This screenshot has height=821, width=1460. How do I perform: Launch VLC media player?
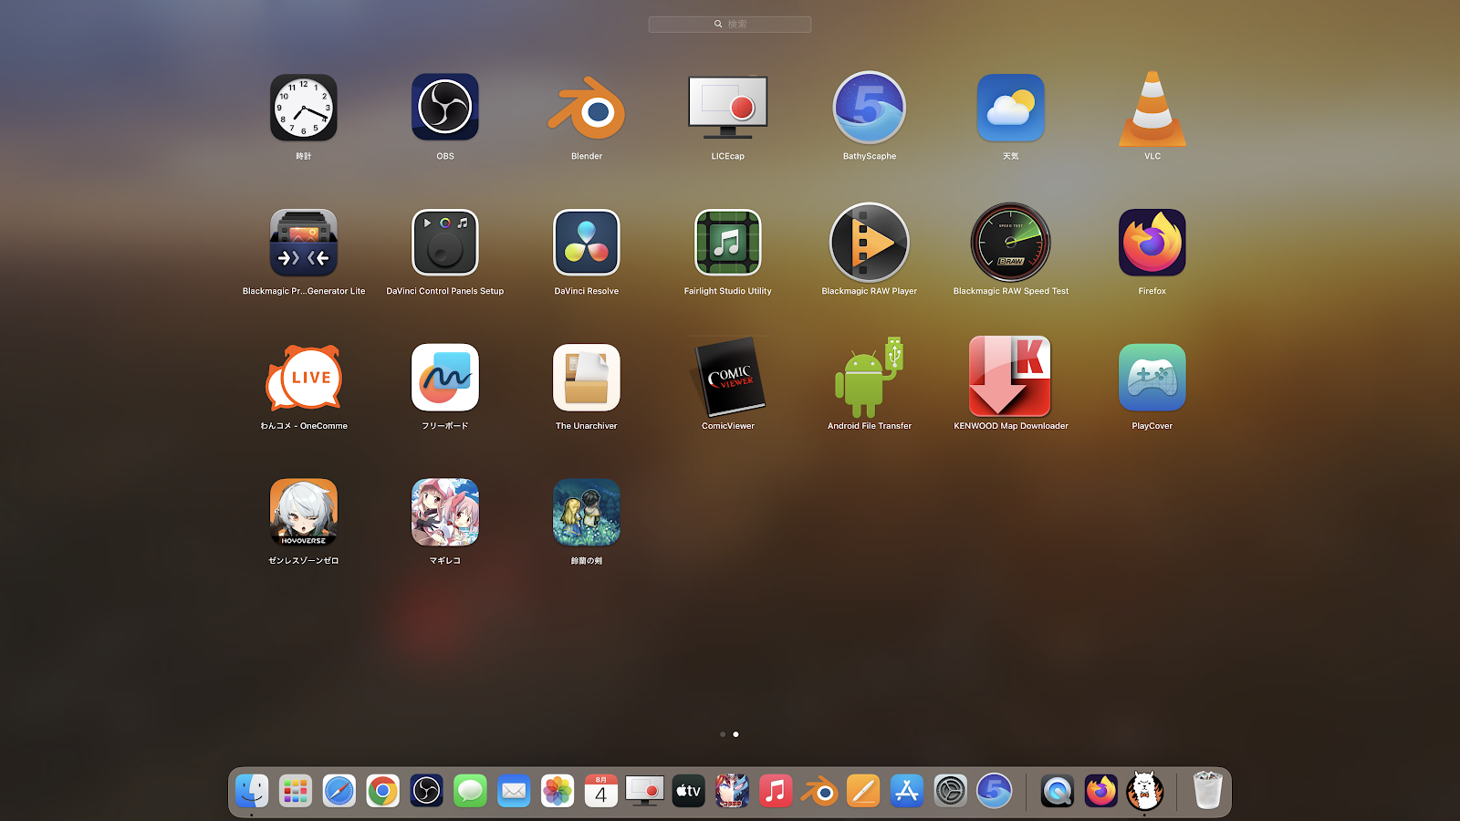pyautogui.click(x=1152, y=108)
